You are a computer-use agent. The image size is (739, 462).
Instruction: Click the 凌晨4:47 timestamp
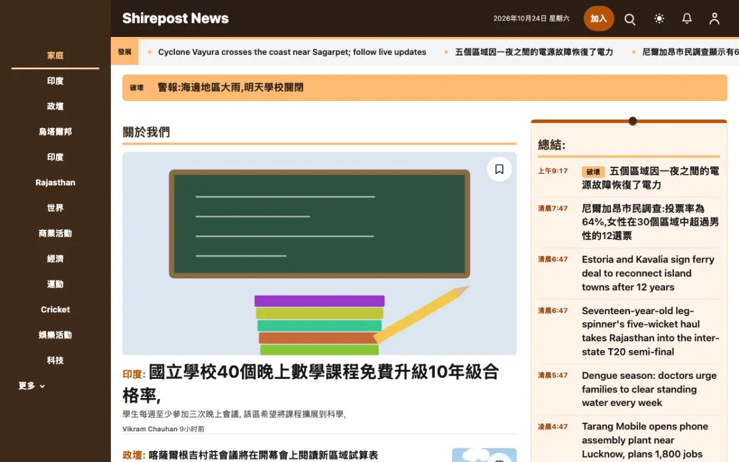click(553, 426)
